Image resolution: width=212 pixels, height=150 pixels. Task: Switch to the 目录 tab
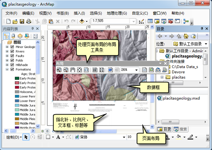click(x=164, y=129)
